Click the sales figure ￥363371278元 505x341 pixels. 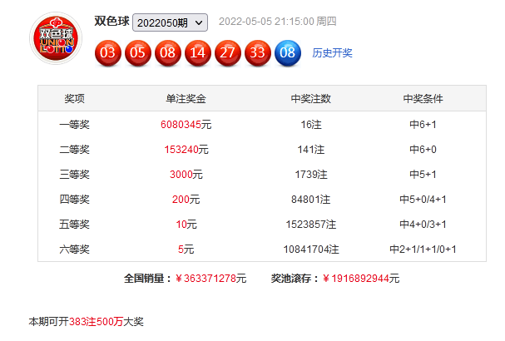211,279
